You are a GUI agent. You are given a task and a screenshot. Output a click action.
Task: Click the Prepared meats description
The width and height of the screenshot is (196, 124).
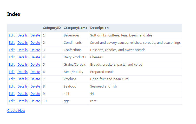click(x=102, y=72)
